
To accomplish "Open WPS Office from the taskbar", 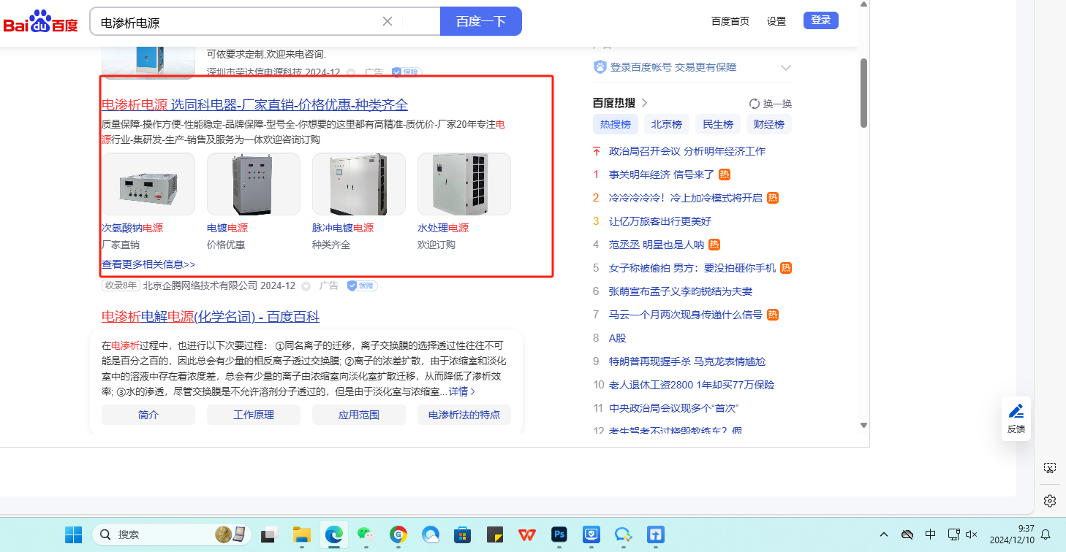I will [x=527, y=534].
